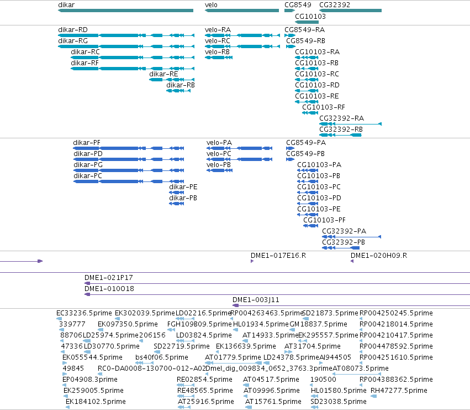Select the dikar-RD transcript
Viewport: 470px width, 410px height.
[x=126, y=35]
